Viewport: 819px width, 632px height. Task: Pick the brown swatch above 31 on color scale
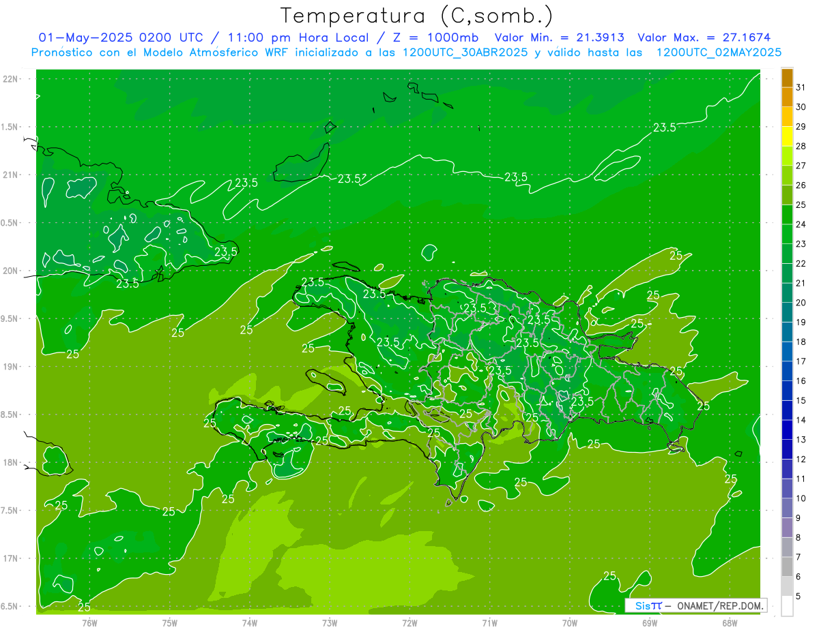[787, 78]
